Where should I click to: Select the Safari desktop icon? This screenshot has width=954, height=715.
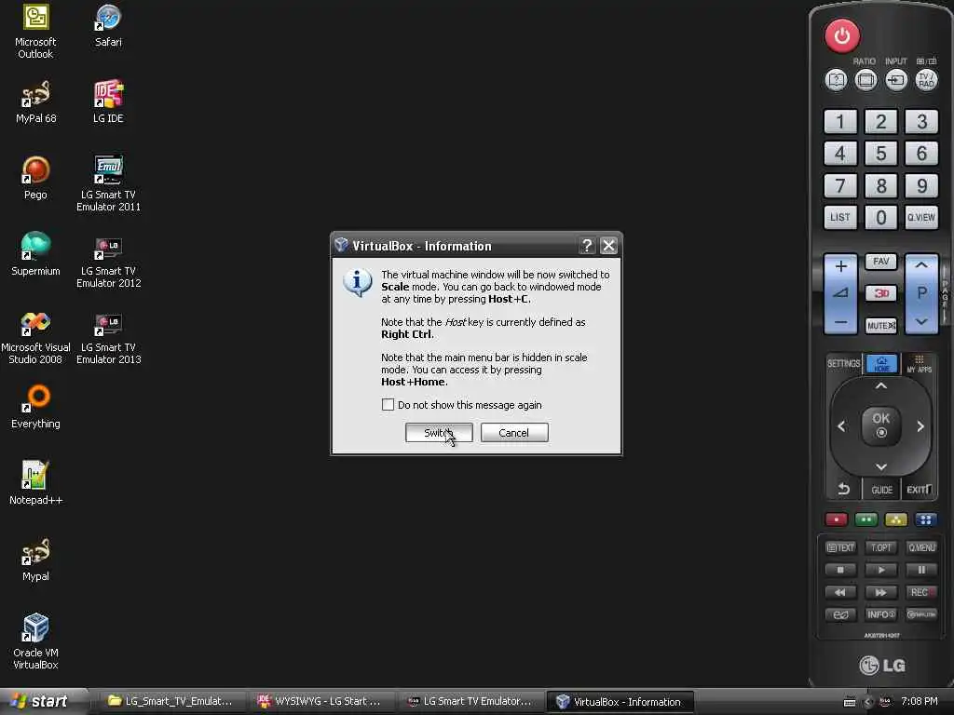point(108,25)
